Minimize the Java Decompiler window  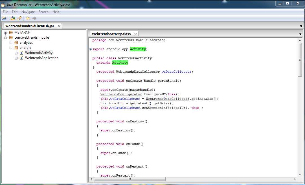[280, 3]
